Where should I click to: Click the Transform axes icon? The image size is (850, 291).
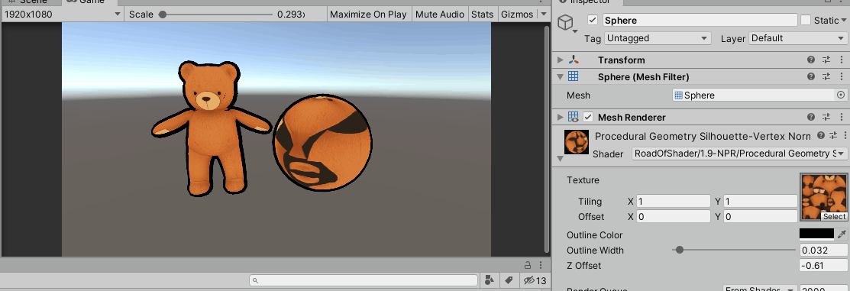pos(574,60)
